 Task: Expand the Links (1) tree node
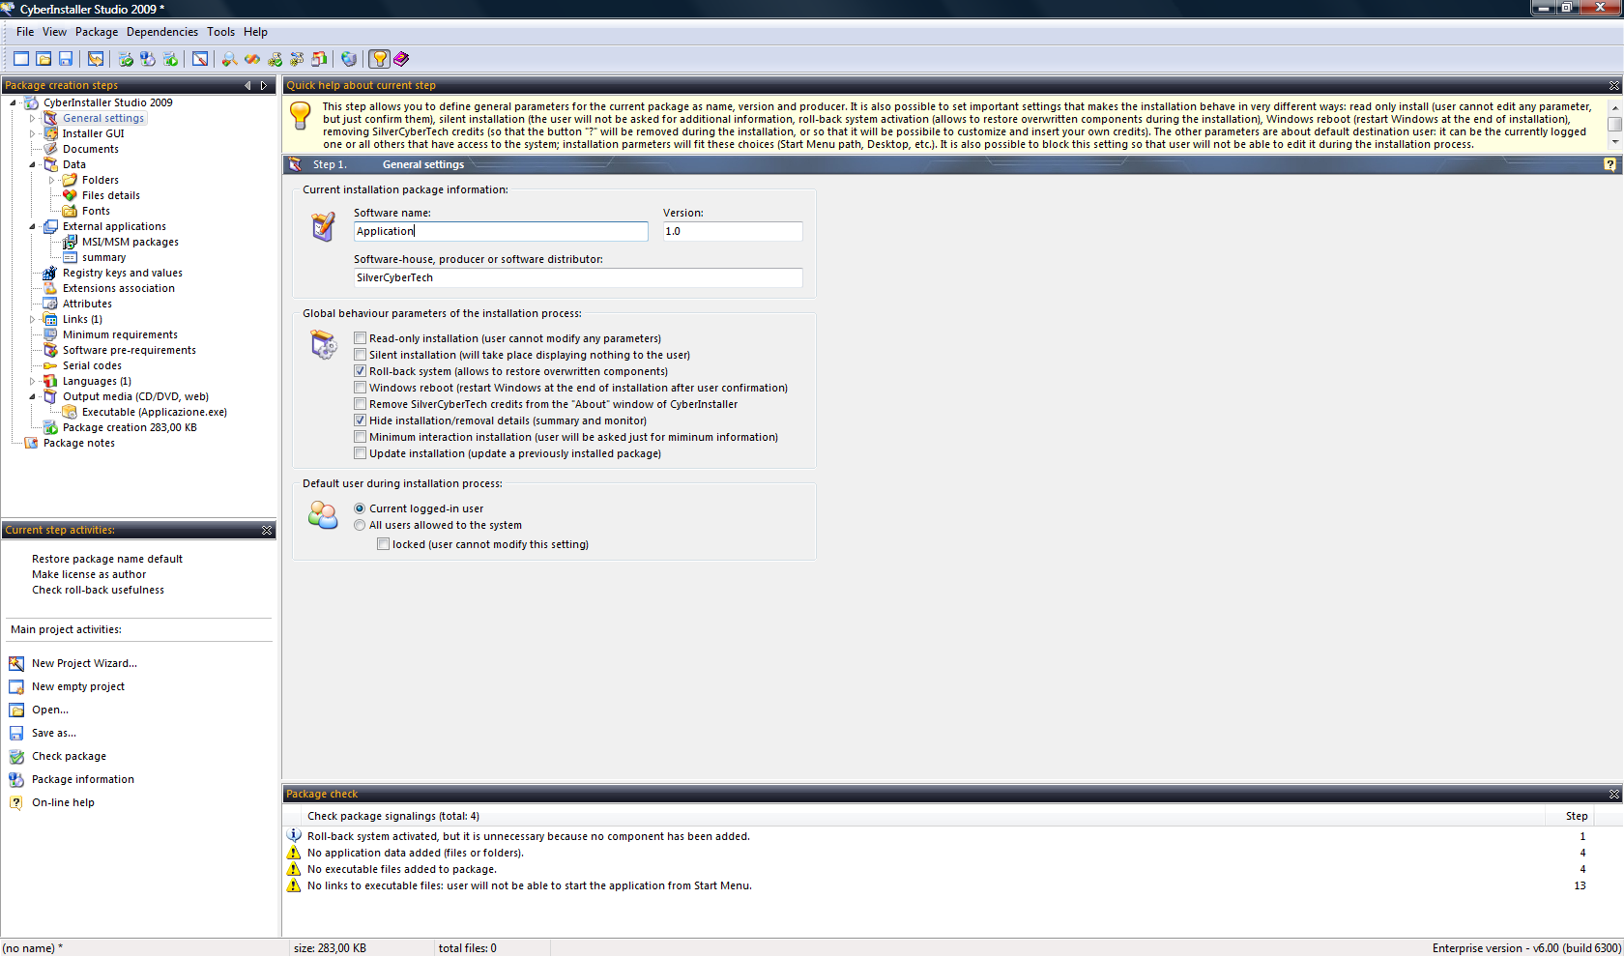click(32, 319)
